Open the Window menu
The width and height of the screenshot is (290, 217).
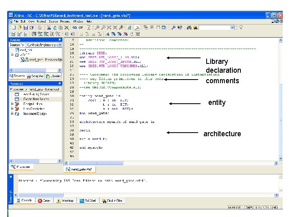click(78, 21)
